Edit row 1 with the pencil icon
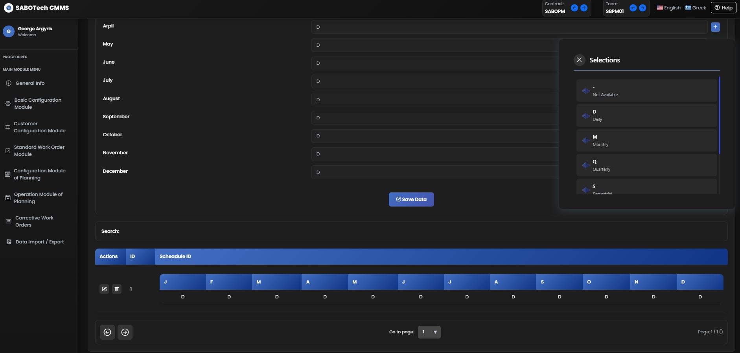 104,289
